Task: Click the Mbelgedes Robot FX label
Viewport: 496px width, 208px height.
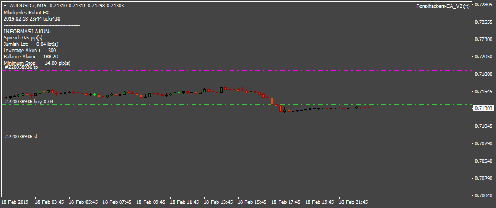Action: [26, 12]
